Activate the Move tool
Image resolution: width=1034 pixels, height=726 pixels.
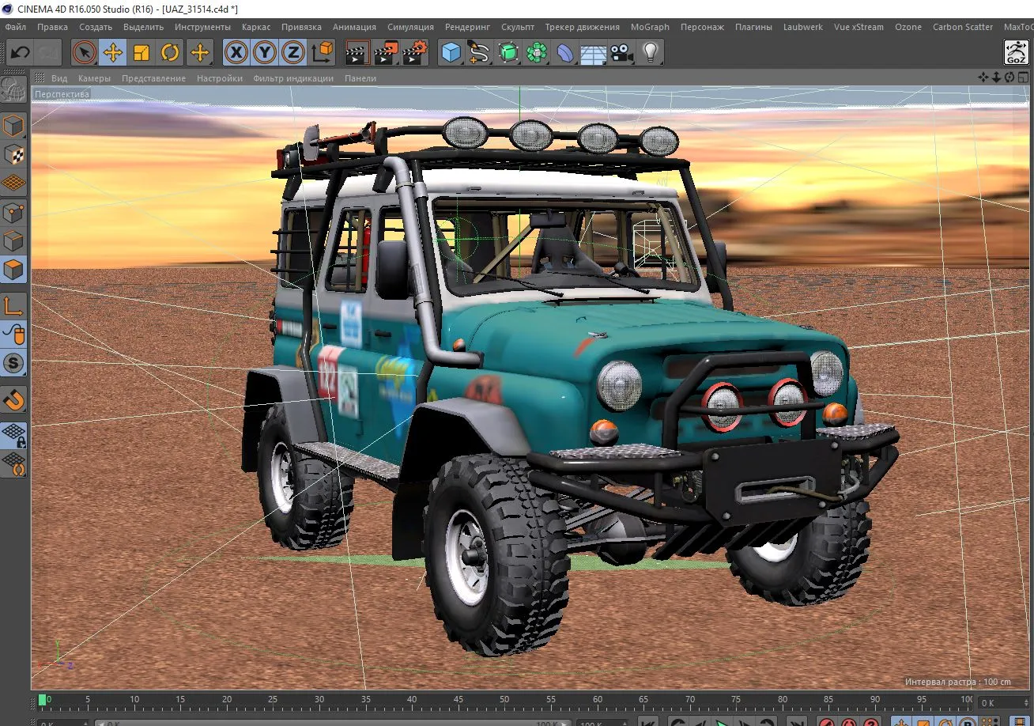click(x=113, y=53)
